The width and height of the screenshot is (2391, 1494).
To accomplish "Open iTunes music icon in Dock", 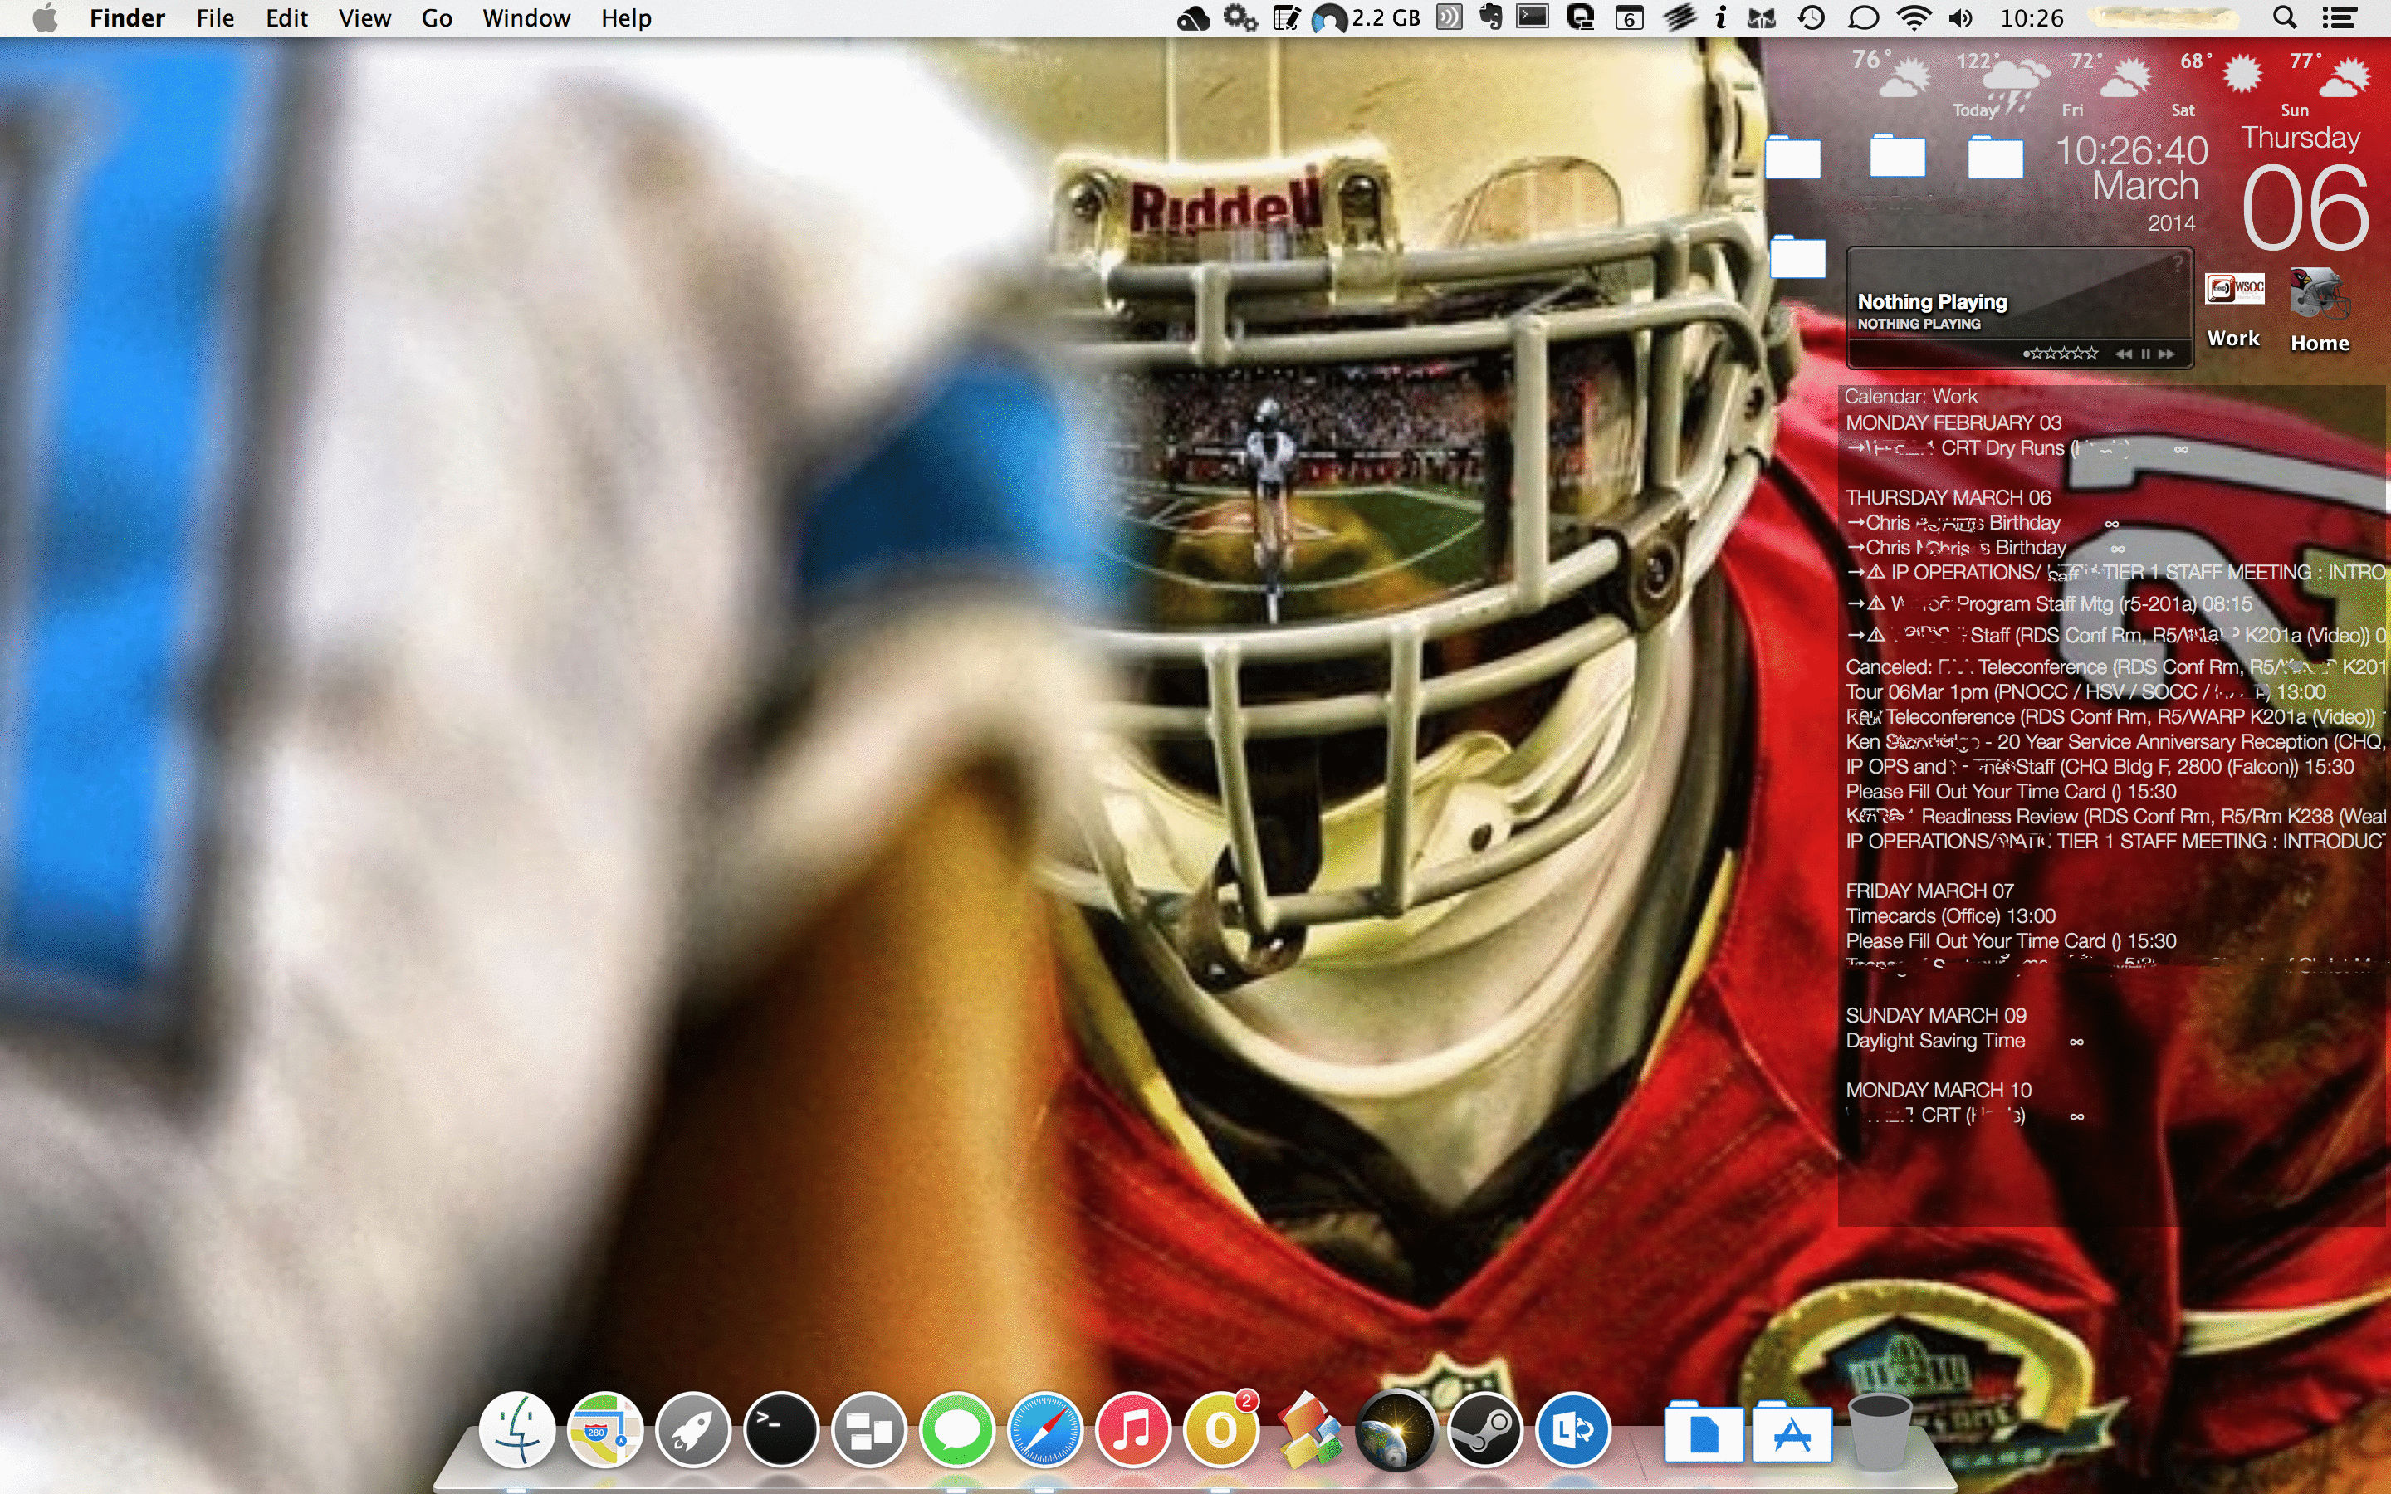I will pyautogui.click(x=1132, y=1430).
